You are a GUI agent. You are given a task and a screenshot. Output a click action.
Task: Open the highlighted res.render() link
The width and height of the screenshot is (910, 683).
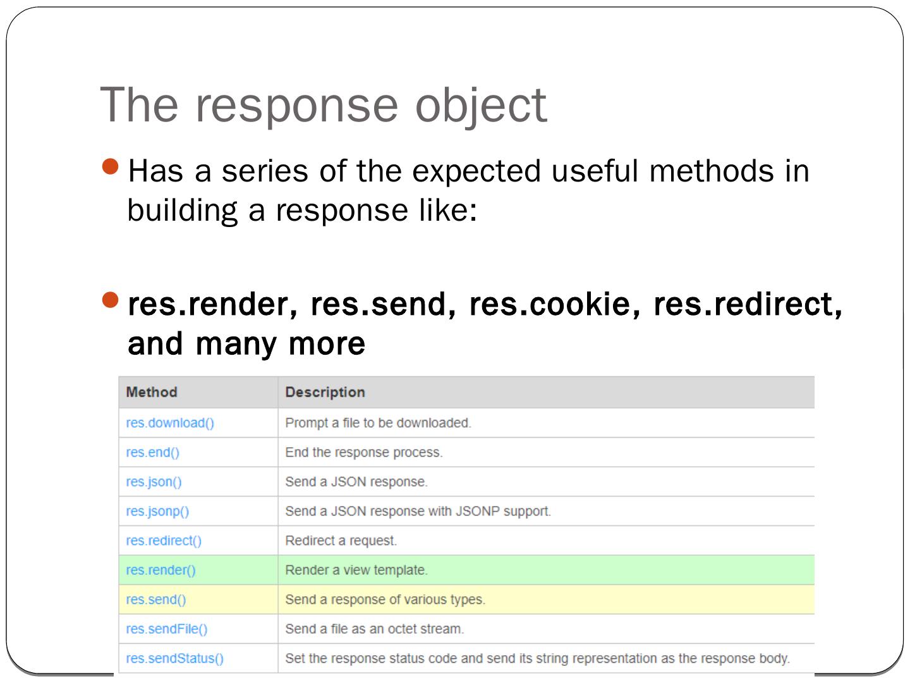point(161,570)
